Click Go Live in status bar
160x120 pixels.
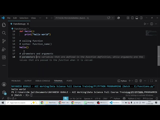click(148, 98)
